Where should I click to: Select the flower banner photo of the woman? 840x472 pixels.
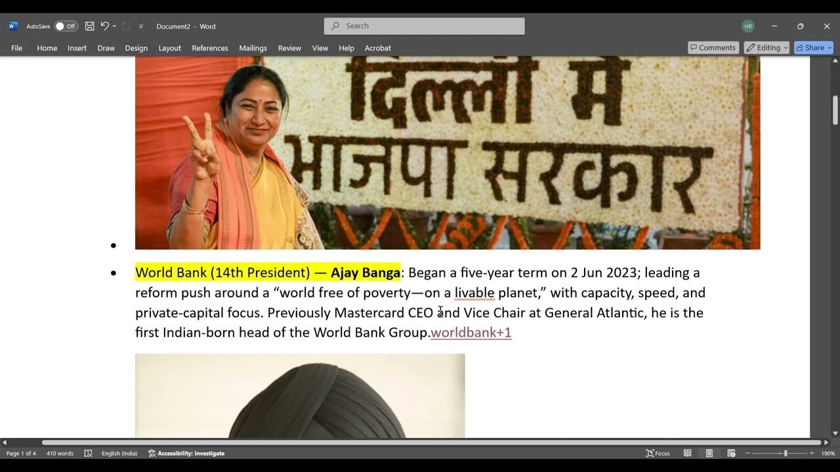tap(448, 153)
